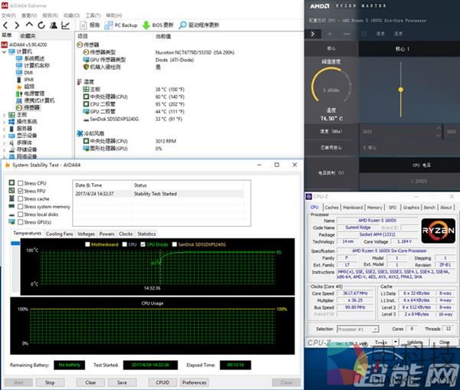Switch to the Statistics tab

coord(146,234)
